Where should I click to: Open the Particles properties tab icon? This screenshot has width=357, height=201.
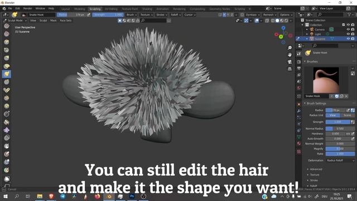tap(299, 117)
